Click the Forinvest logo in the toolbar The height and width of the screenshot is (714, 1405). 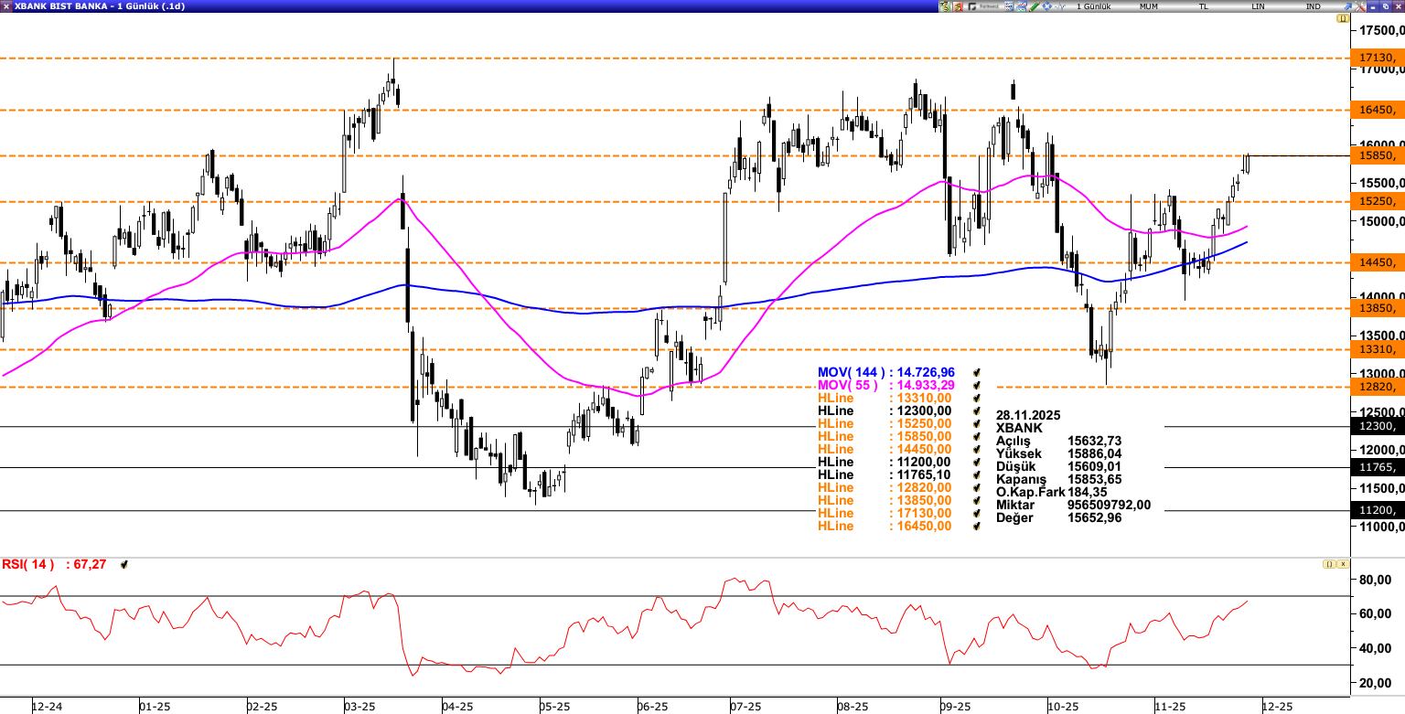click(x=986, y=5)
